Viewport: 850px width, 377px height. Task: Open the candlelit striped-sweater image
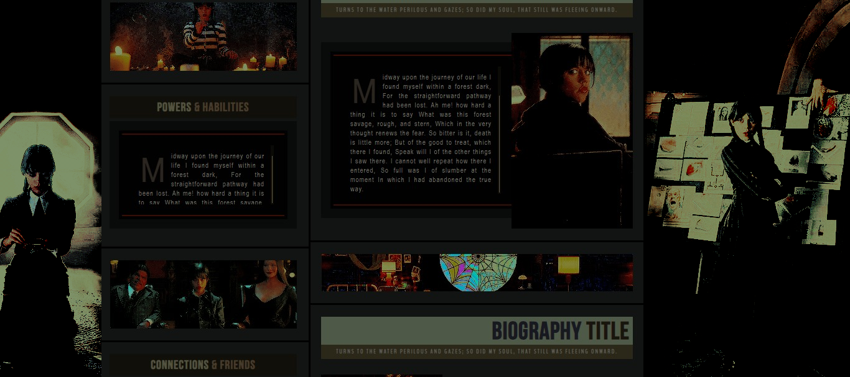click(x=203, y=36)
